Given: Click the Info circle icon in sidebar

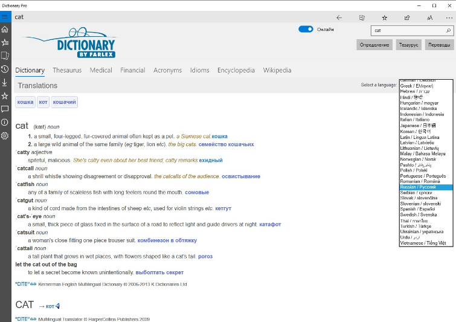Looking at the screenshot, I should click(5, 122).
